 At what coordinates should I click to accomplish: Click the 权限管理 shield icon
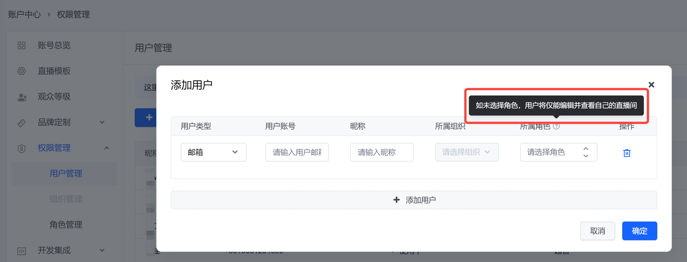click(x=22, y=148)
